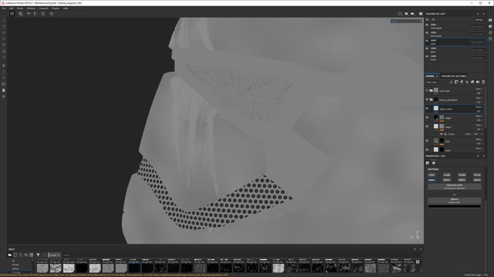Toggle the rough material channel button
The height and width of the screenshot is (277, 494).
447,175
